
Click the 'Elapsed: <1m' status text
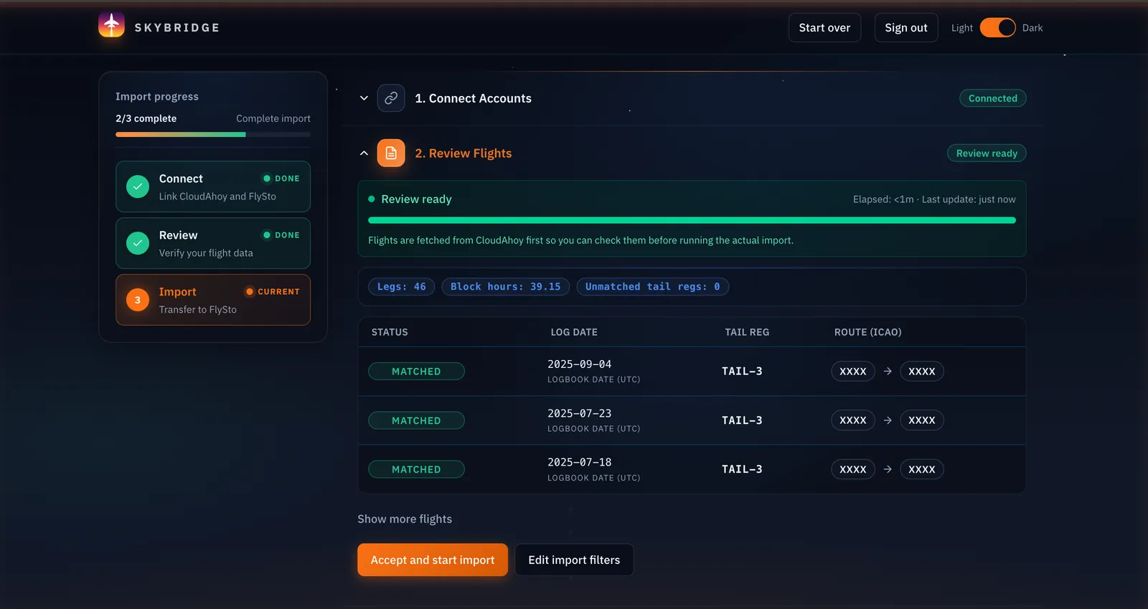tap(883, 199)
